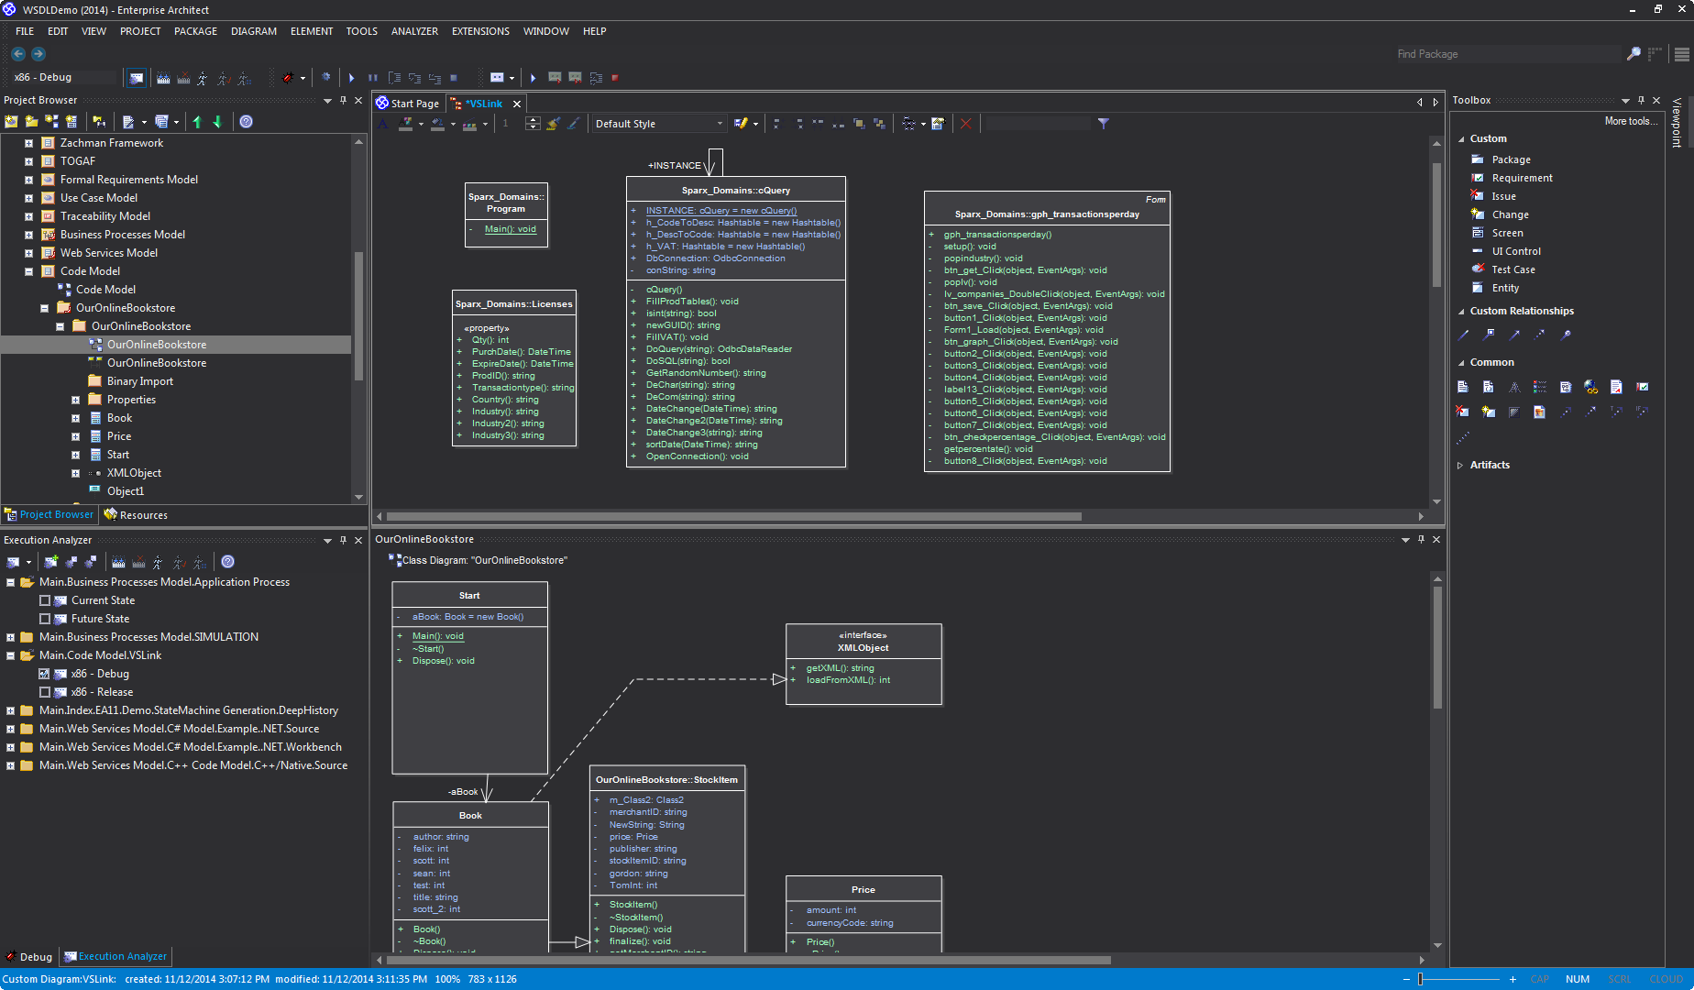
Task: Open the ANALYZER menu
Action: pos(414,31)
